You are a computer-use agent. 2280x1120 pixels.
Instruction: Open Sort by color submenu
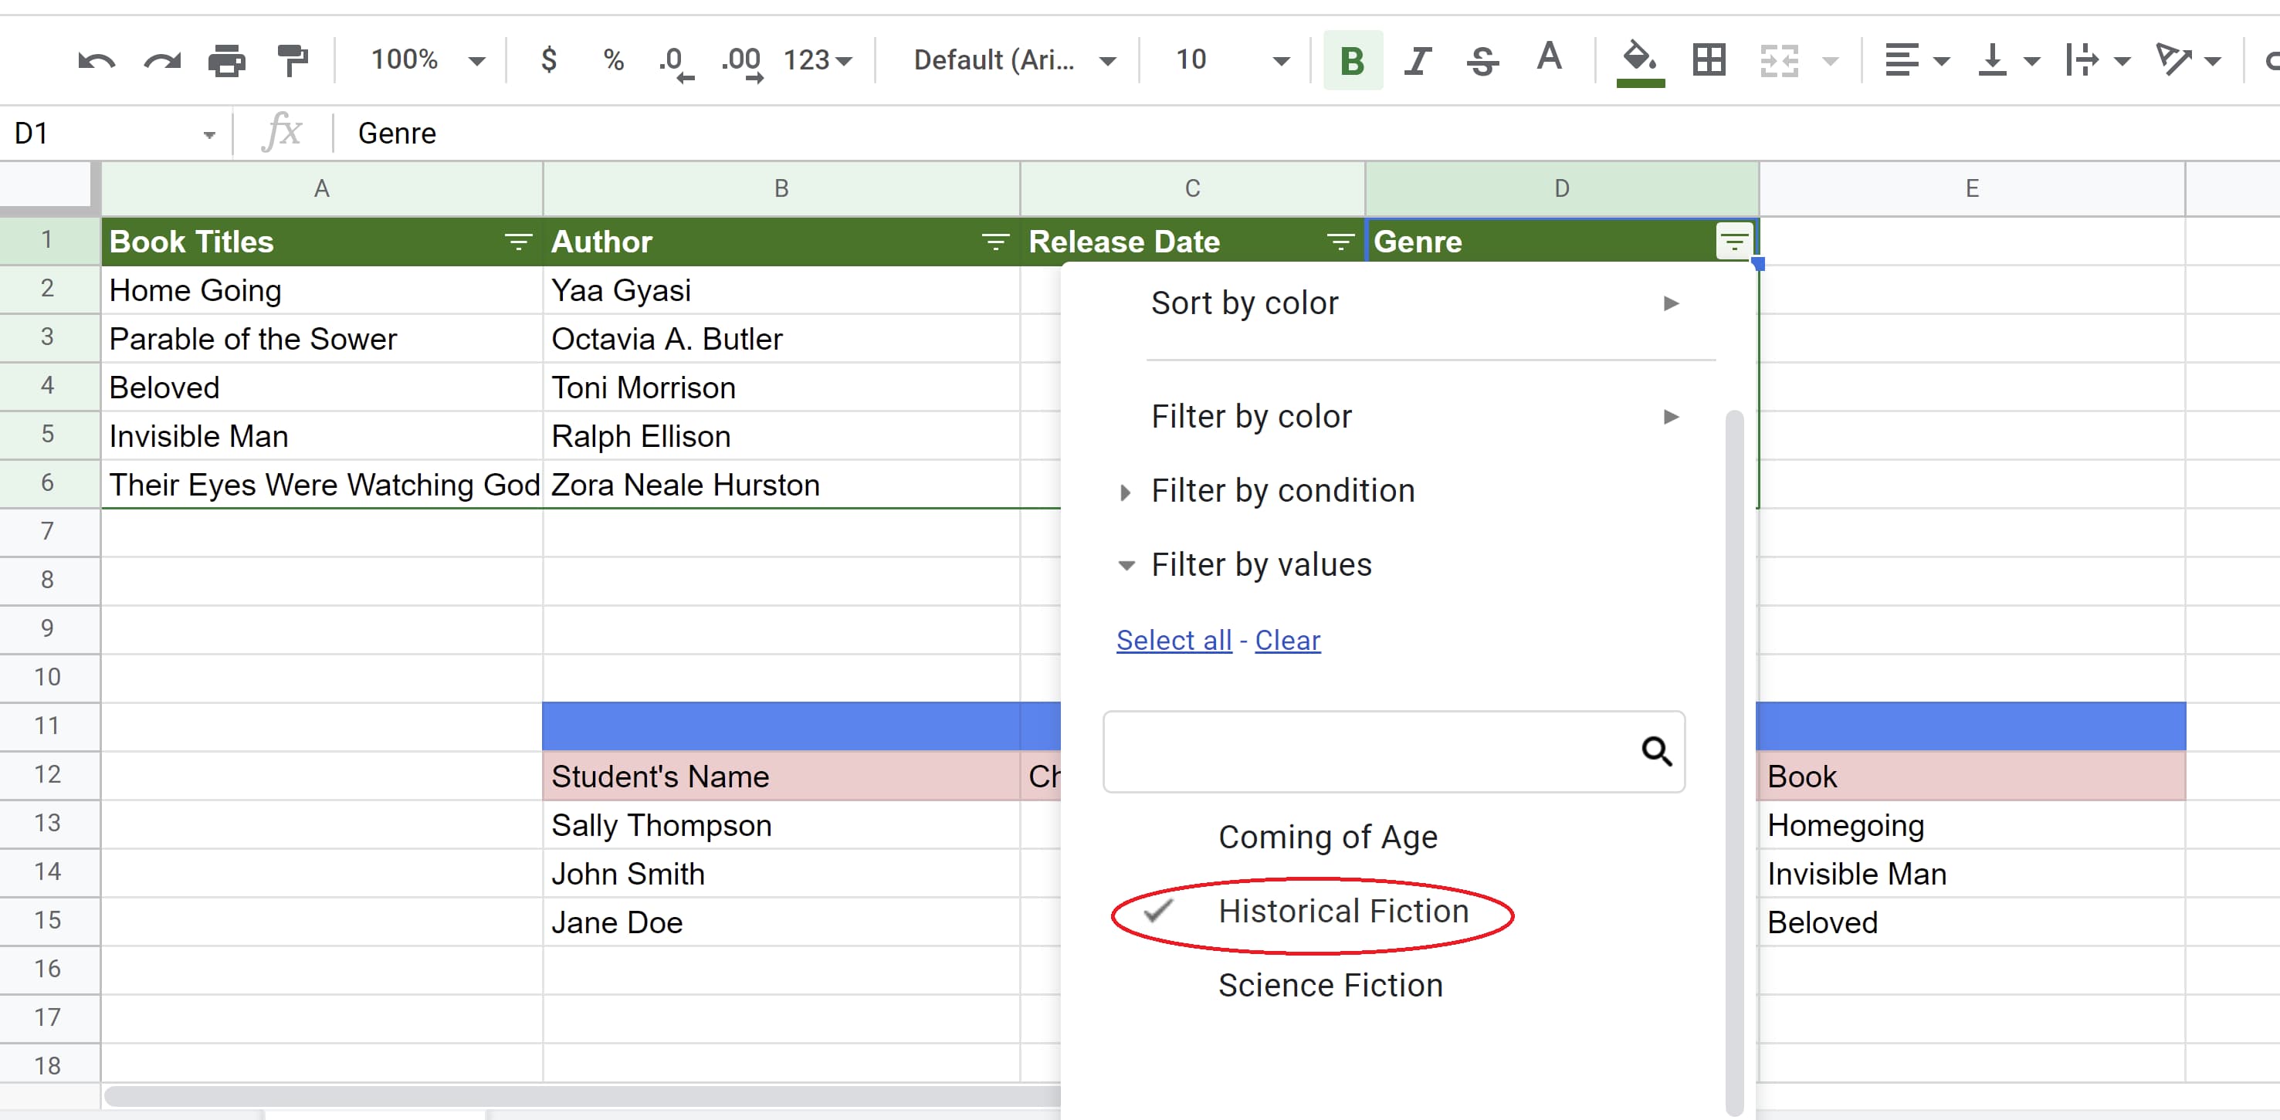tap(1414, 303)
